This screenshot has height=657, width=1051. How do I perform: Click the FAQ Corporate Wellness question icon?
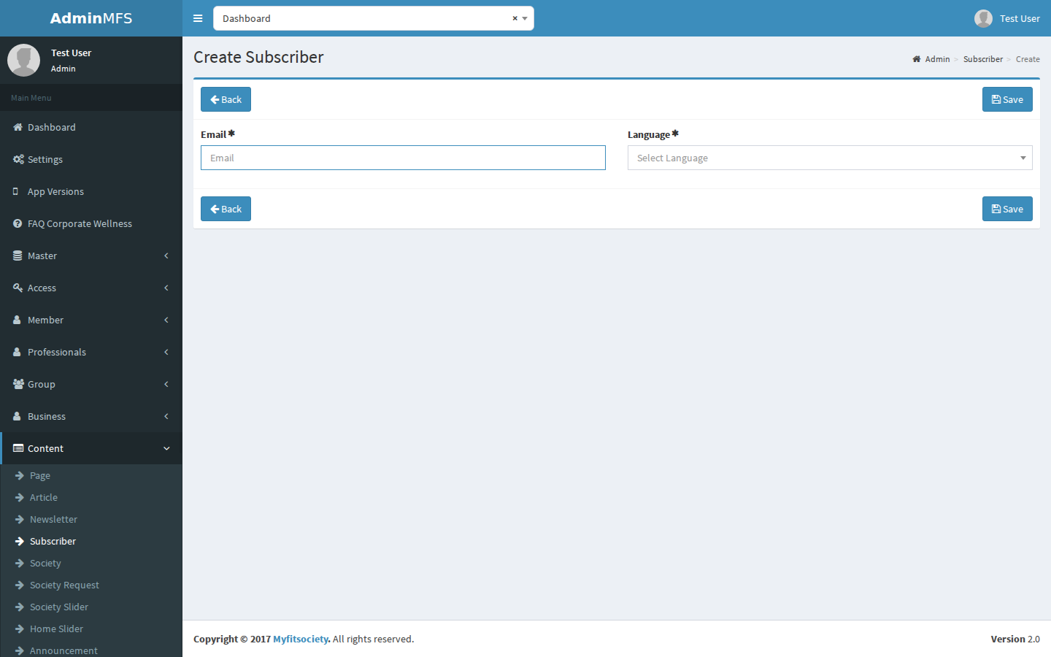coord(18,223)
